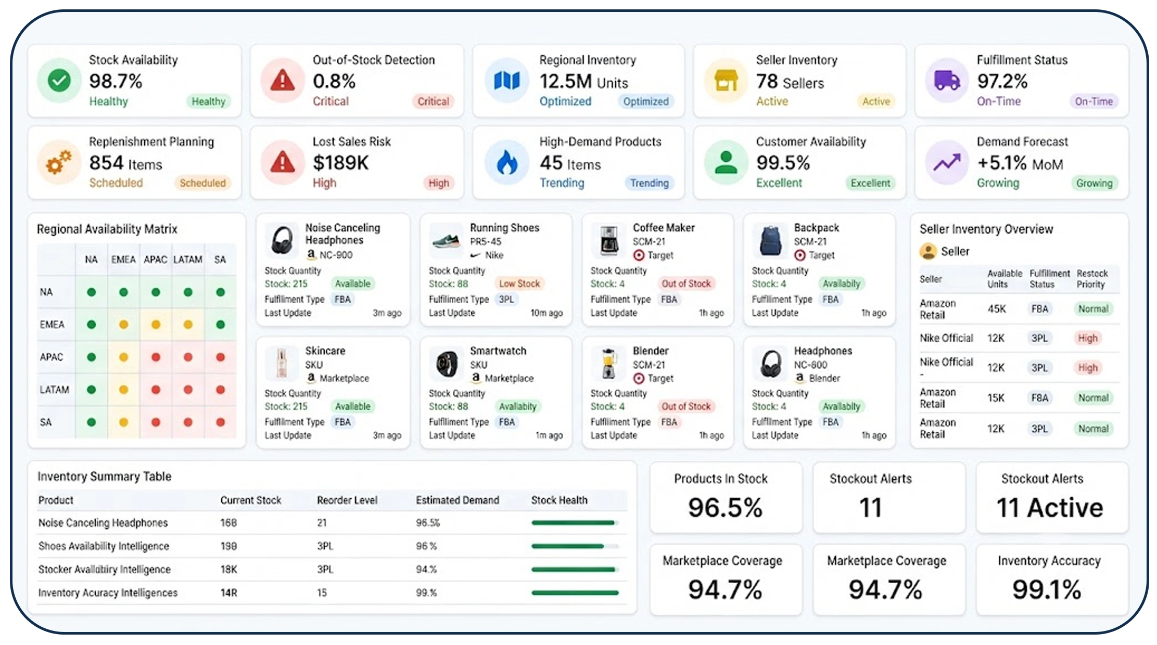Click the Healthy badge on Stock Availability card
This screenshot has width=1157, height=645.
tap(209, 101)
